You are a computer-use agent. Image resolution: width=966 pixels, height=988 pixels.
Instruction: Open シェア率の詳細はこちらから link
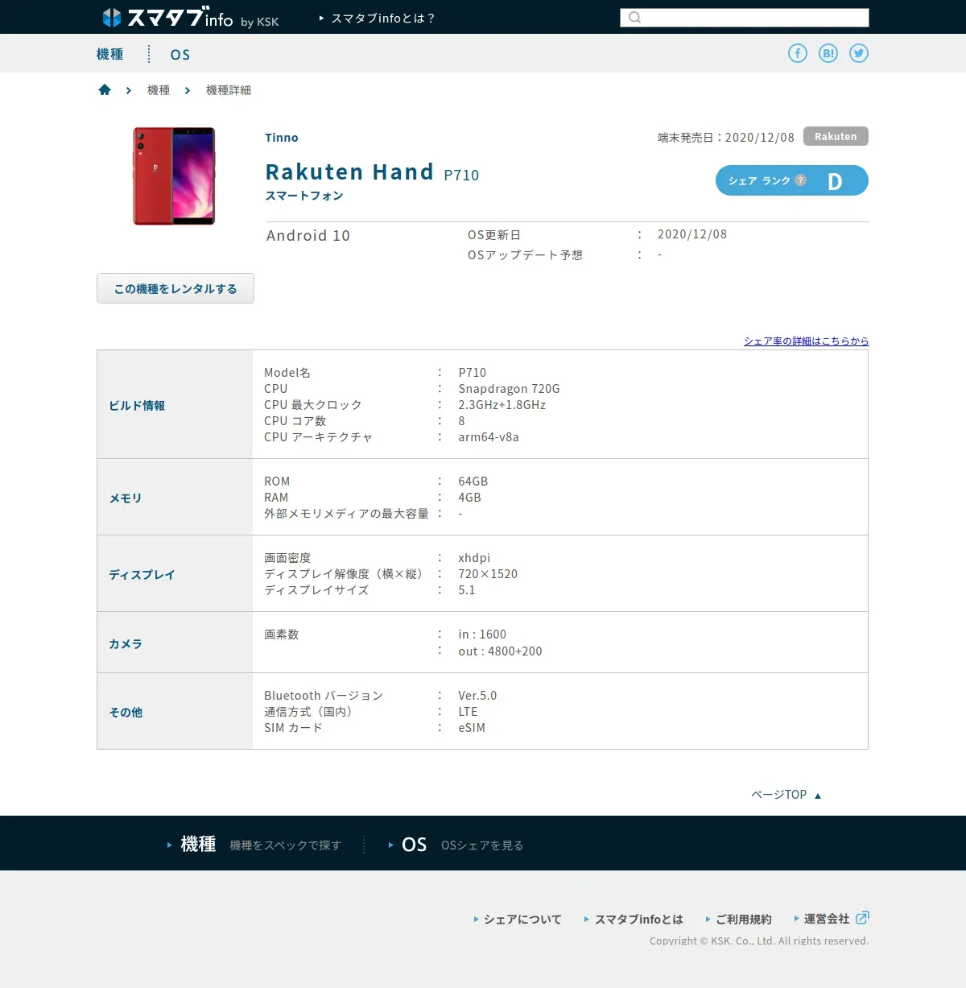point(807,341)
